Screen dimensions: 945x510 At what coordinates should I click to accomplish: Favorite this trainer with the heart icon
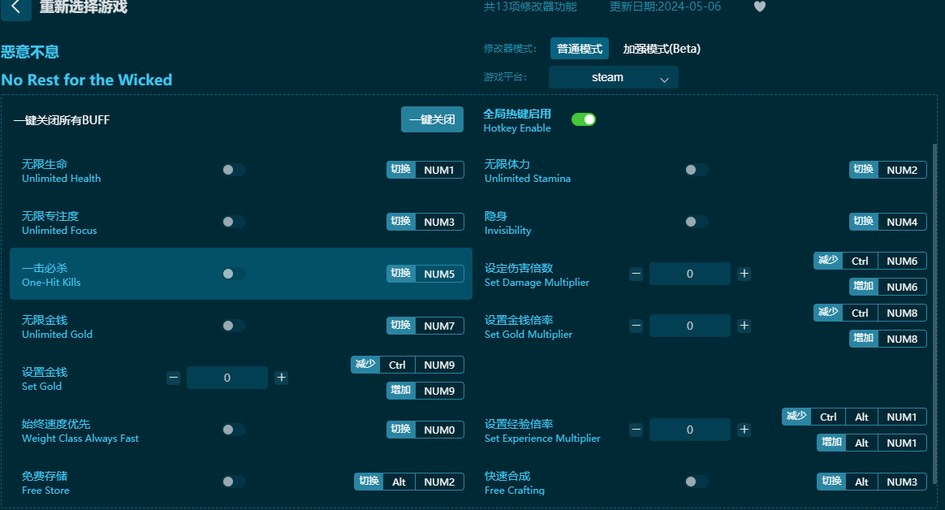pyautogui.click(x=760, y=6)
